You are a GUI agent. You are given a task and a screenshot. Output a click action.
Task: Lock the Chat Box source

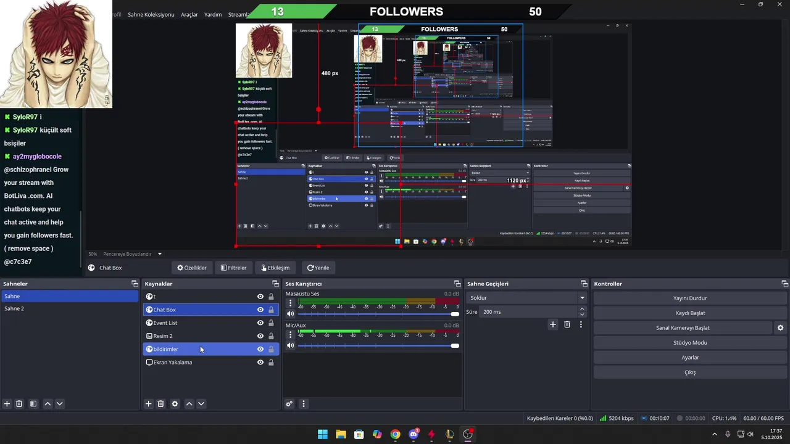[271, 310]
